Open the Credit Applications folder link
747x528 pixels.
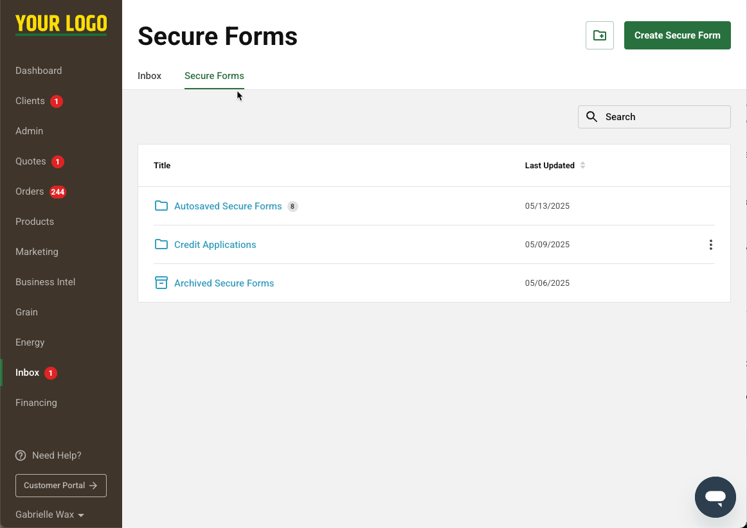click(215, 244)
